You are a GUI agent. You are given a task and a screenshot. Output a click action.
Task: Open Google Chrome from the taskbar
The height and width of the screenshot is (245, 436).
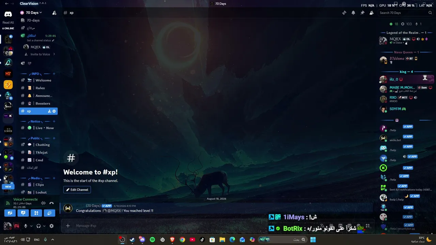coord(182,240)
